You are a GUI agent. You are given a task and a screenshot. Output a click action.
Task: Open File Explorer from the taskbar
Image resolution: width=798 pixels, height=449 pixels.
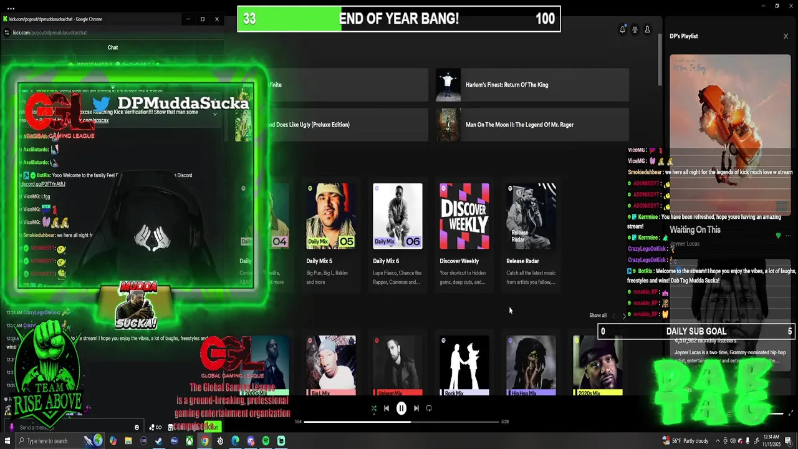coord(128,441)
